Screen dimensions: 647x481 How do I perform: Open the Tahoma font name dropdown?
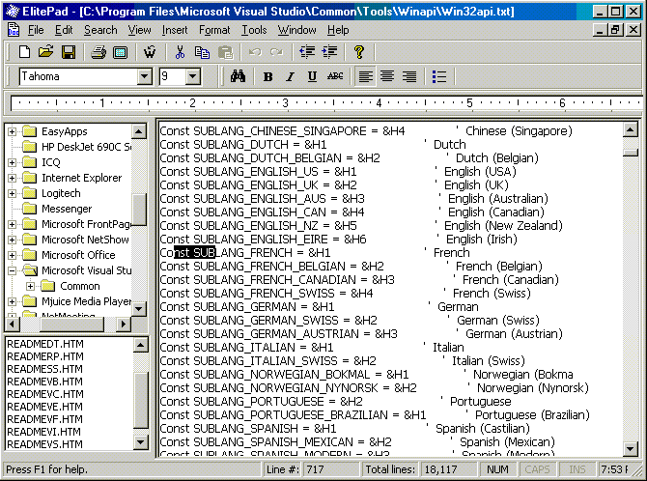[145, 76]
